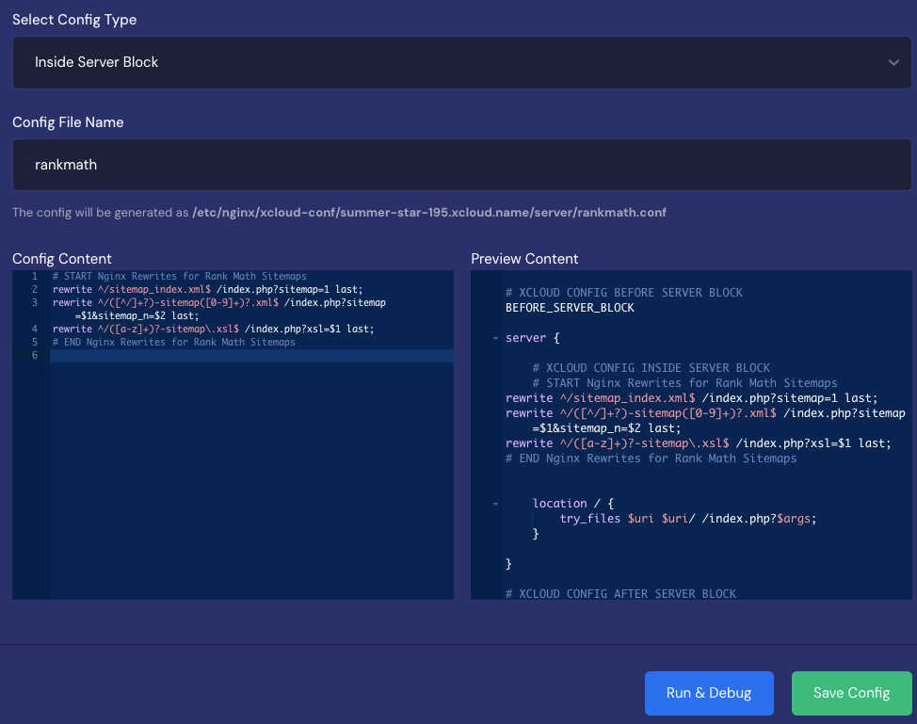The image size is (917, 724).
Task: Click the 'location / {' line in preview
Action: click(x=573, y=504)
